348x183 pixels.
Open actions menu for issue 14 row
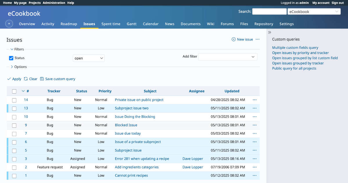(x=255, y=100)
